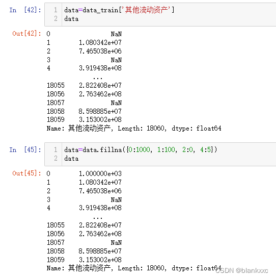Click the Name/Length/dtype summary line of Out[42]
Image resolution: width=276 pixels, height=278 pixels.
coord(134,128)
